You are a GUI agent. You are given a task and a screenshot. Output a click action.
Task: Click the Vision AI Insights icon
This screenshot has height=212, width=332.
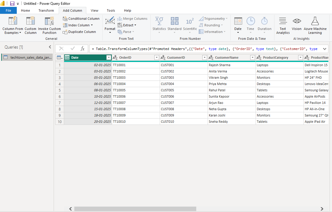pyautogui.click(x=297, y=21)
